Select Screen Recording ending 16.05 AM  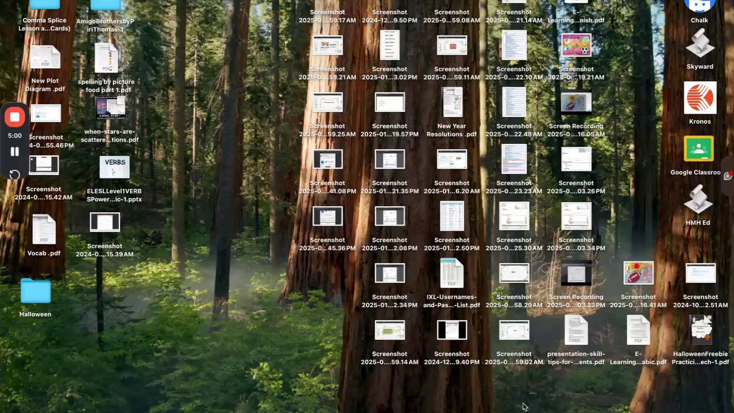[x=576, y=102]
